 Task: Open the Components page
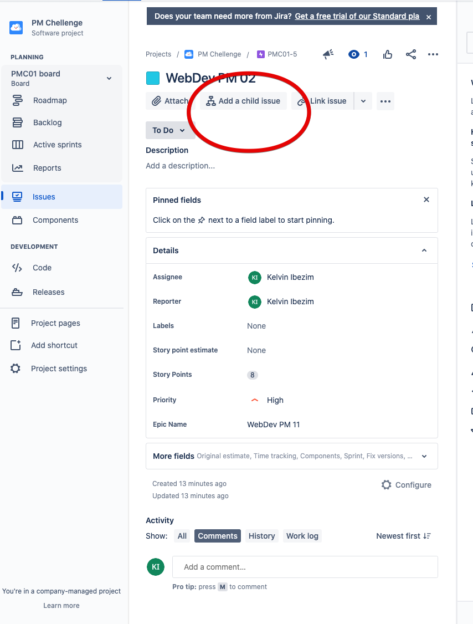(56, 220)
